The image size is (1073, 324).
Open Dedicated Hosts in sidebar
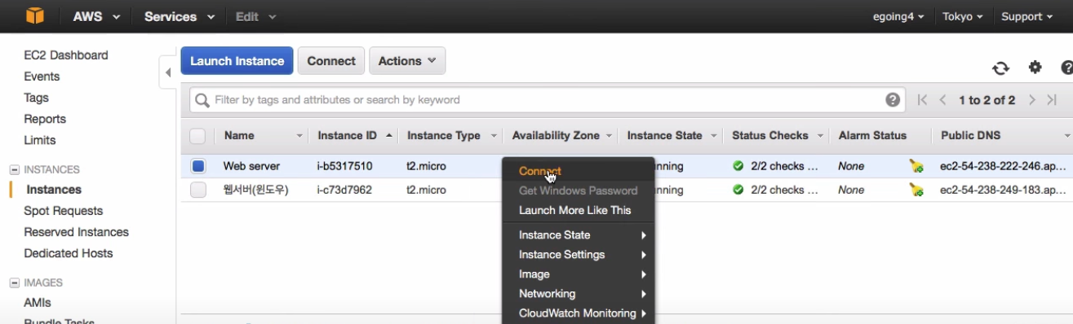point(69,253)
